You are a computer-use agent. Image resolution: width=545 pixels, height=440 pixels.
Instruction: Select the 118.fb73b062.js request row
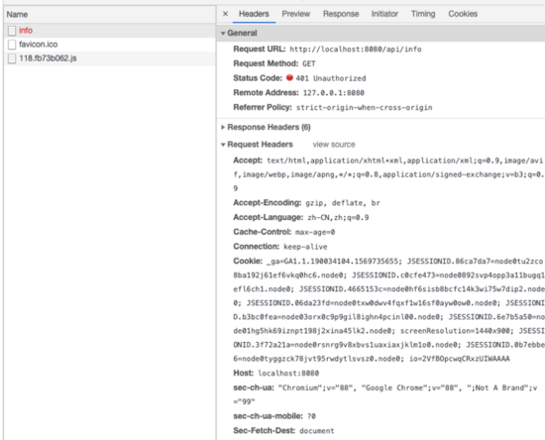tap(109, 58)
